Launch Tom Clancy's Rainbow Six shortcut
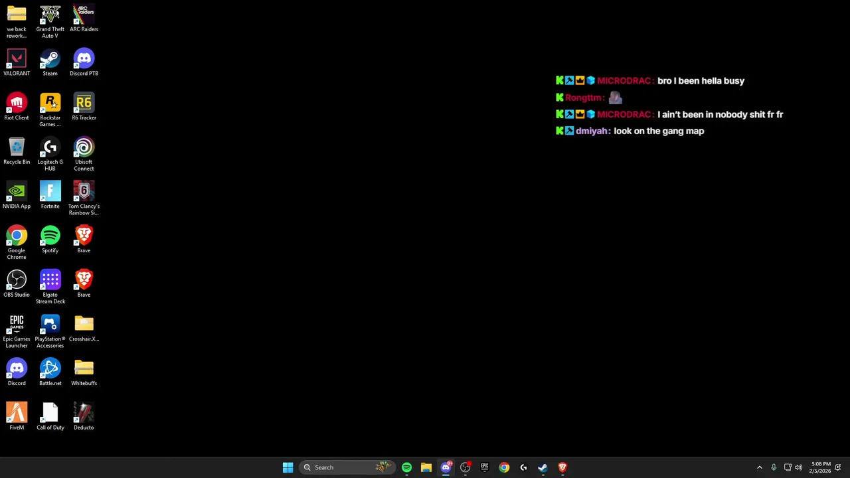This screenshot has height=478, width=850. click(x=84, y=199)
